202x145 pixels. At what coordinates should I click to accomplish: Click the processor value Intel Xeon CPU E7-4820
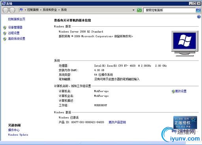click(x=130, y=66)
